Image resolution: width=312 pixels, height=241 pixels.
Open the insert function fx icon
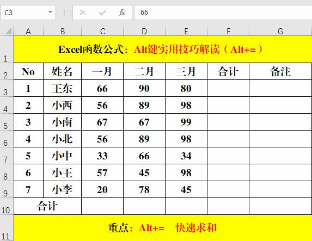(122, 13)
